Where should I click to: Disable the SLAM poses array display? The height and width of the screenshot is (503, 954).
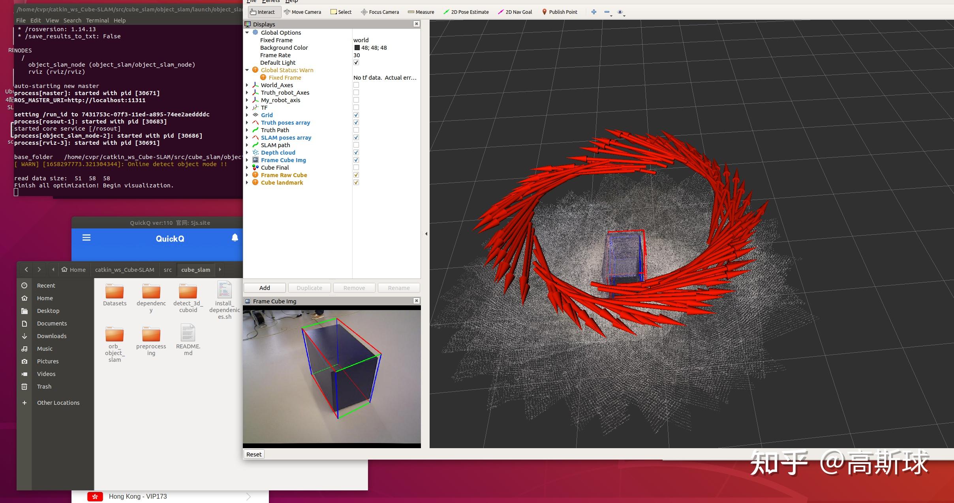(356, 137)
